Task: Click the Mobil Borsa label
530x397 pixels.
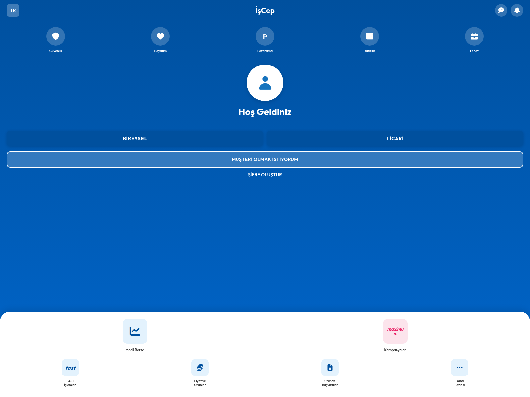Action: click(135, 350)
